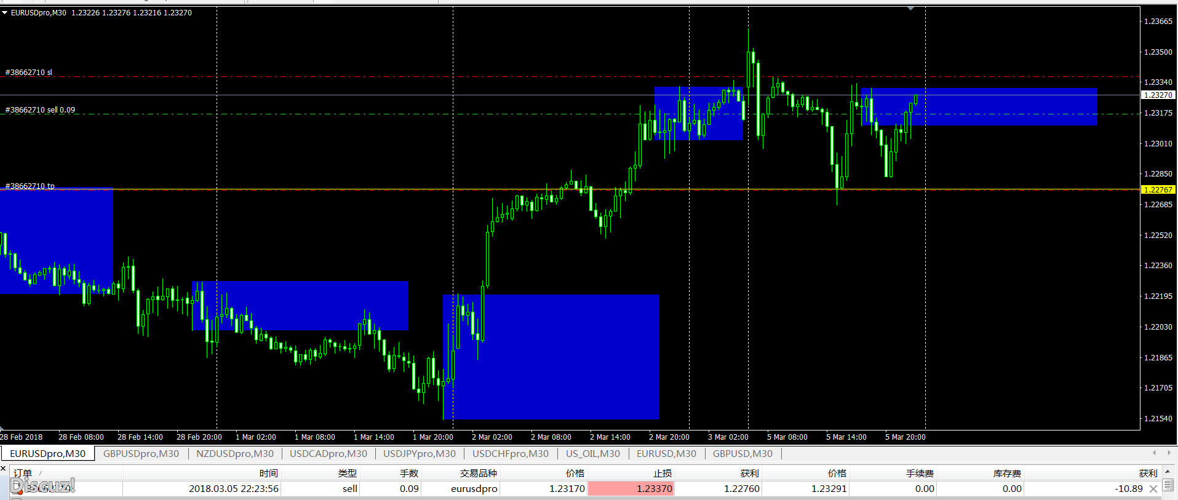Click the 价格 header left of 手续费
The height and width of the screenshot is (500, 1178).
point(806,473)
